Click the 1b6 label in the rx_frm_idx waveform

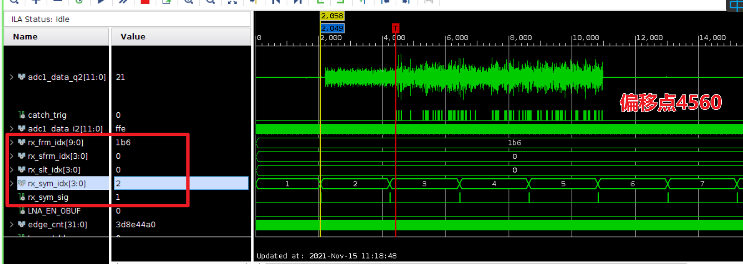click(x=514, y=143)
